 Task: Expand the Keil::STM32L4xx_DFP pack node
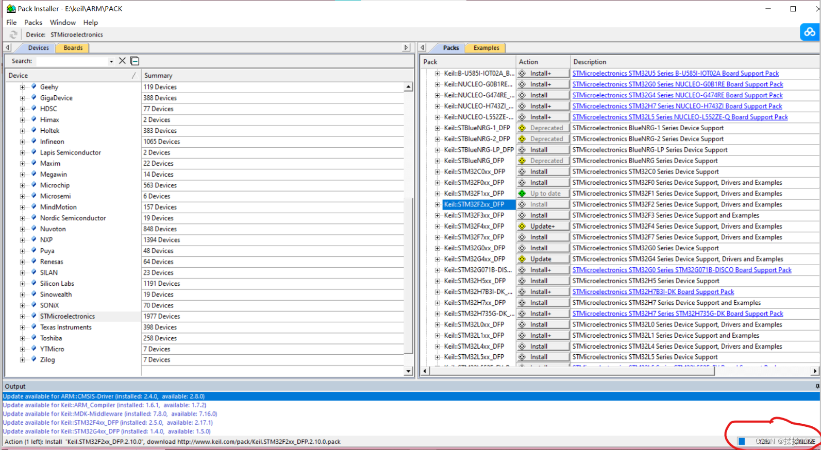coord(438,347)
